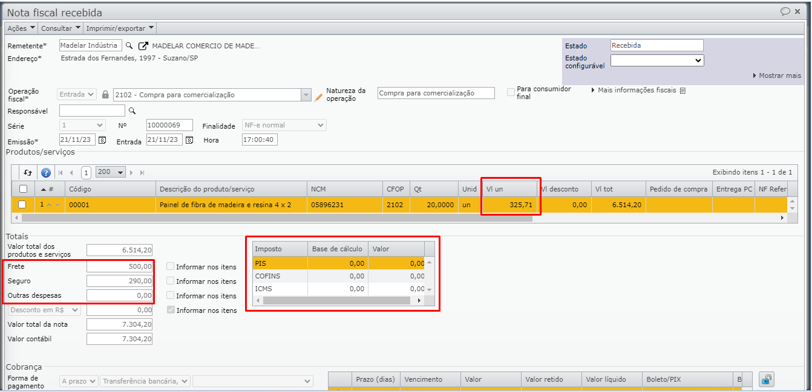812x392 pixels.
Task: Click the blue help icon in grid toolbar
Action: click(46, 172)
